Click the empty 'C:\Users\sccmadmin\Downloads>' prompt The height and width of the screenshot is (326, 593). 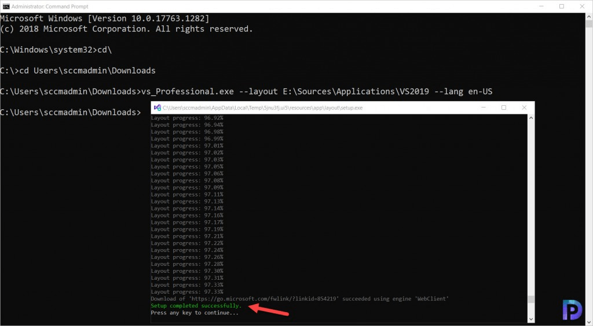pos(70,113)
